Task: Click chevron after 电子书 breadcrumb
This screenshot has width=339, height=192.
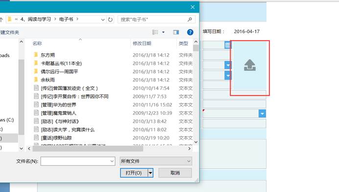Action: click(x=77, y=20)
